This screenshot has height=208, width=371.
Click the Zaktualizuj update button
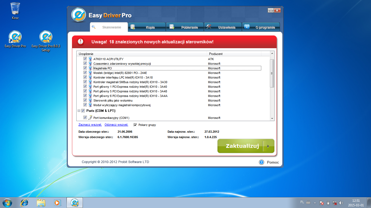tap(246, 146)
